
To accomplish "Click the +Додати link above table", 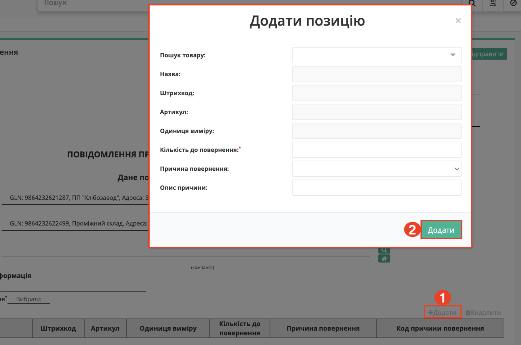I will (442, 312).
